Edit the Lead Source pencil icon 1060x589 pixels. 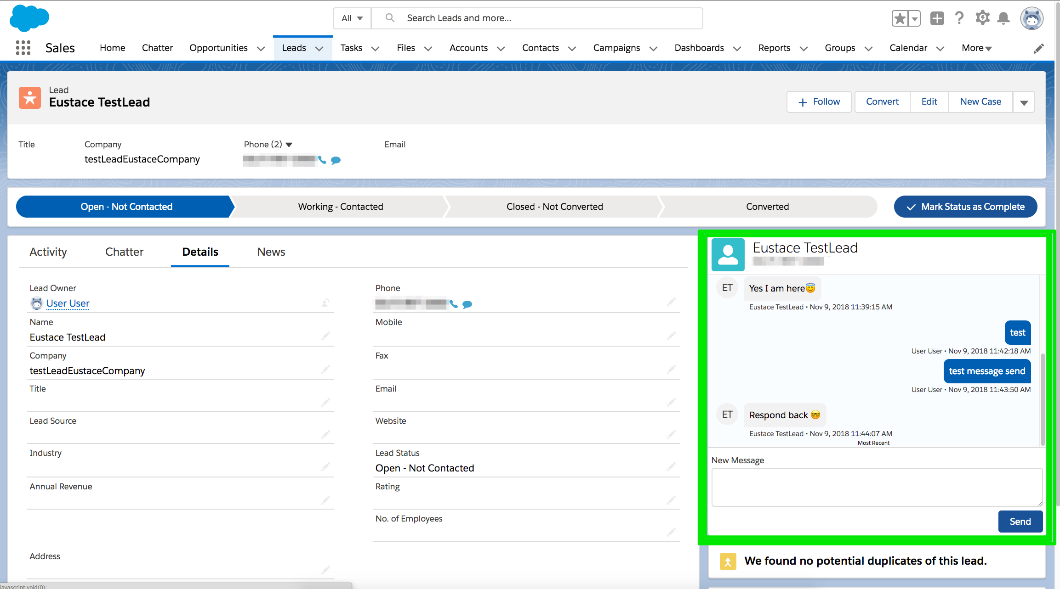point(325,434)
